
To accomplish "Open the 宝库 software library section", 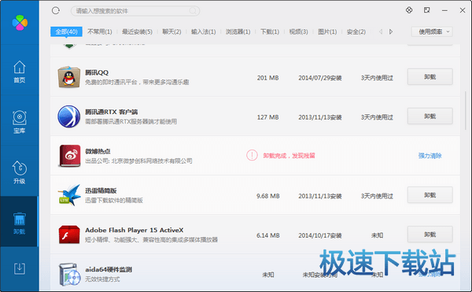I will click(19, 122).
